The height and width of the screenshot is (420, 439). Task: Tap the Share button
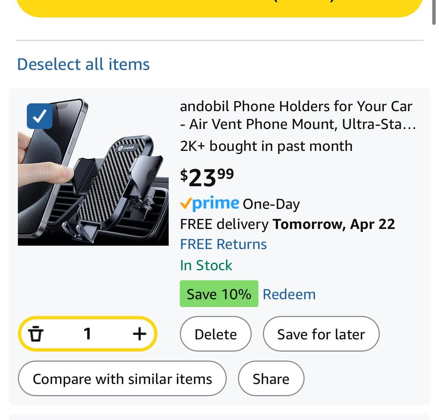click(x=271, y=378)
